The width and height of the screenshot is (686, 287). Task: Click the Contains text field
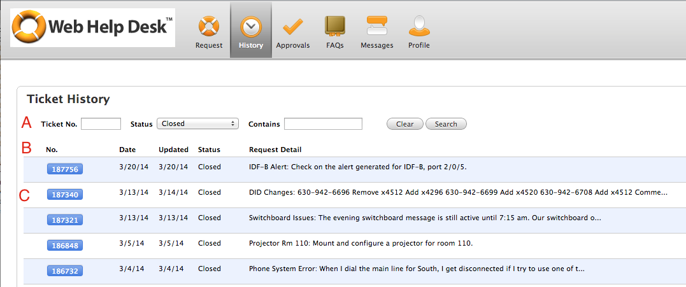[x=323, y=124]
